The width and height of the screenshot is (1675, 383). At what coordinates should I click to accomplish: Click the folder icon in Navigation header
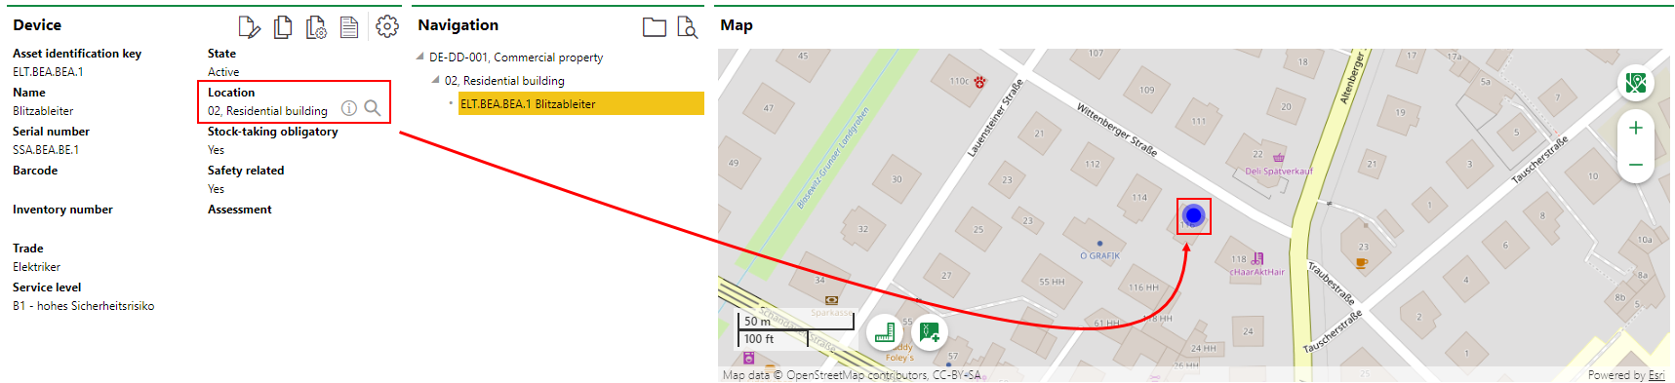coord(655,27)
